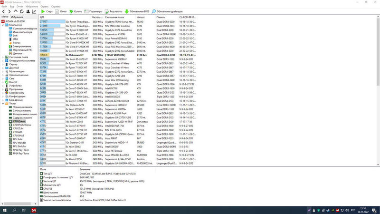Start the benchmark with Старт
The image size is (380, 214).
point(47,11)
